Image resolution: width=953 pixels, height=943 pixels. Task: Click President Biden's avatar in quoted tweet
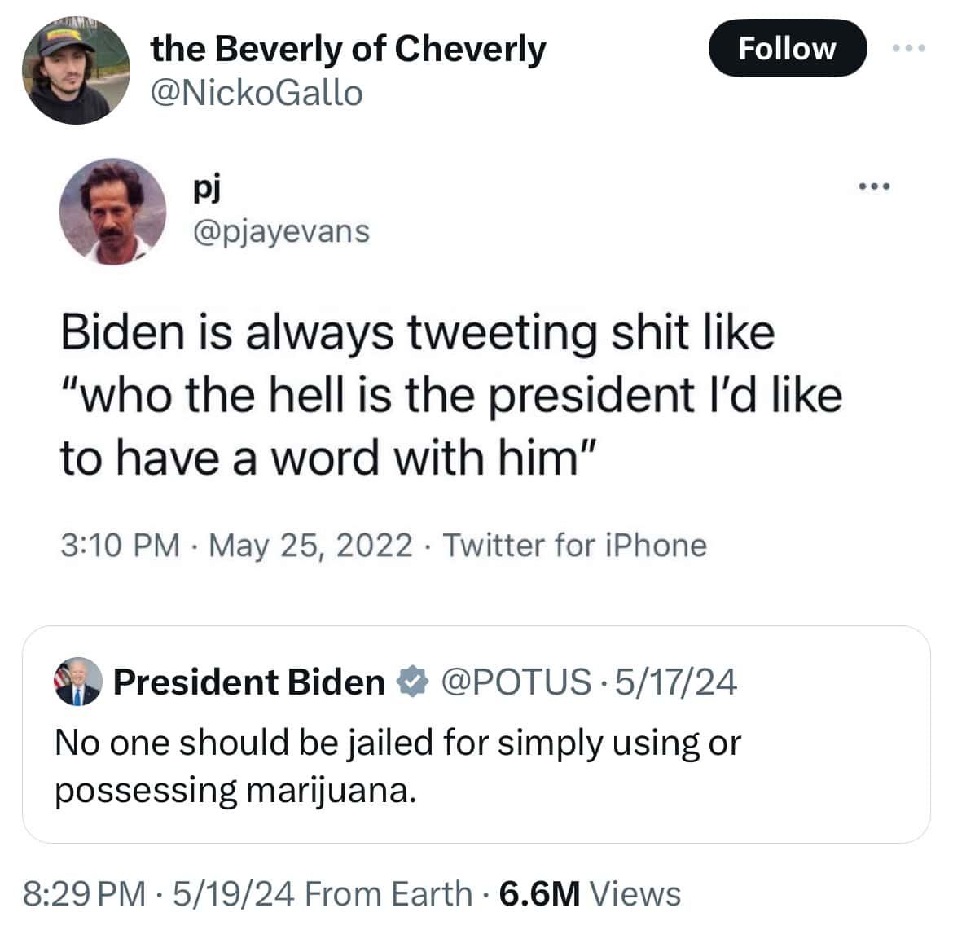coord(77,682)
